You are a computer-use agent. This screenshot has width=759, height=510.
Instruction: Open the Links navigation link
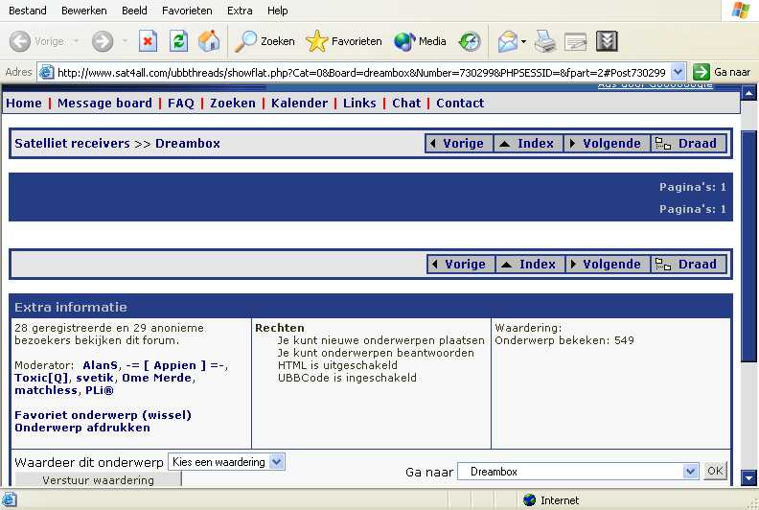359,103
